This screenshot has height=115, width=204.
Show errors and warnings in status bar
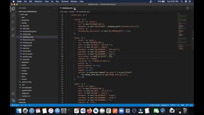(15, 105)
